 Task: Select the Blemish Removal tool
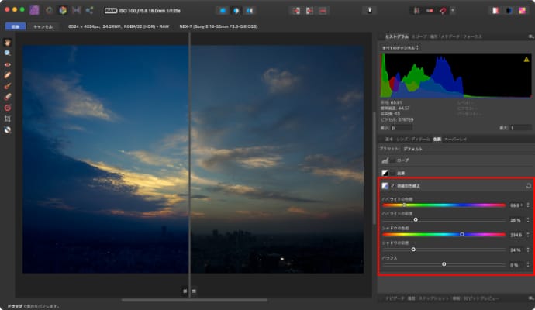pos(8,74)
